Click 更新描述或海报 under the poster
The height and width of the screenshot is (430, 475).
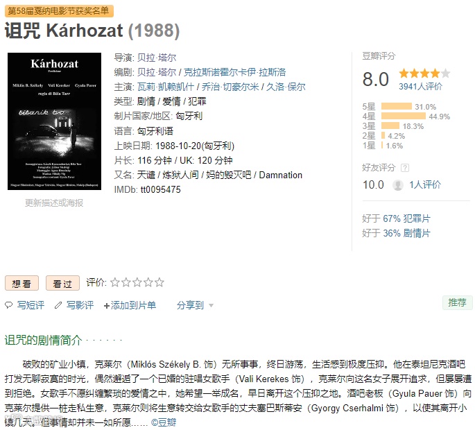(x=54, y=203)
